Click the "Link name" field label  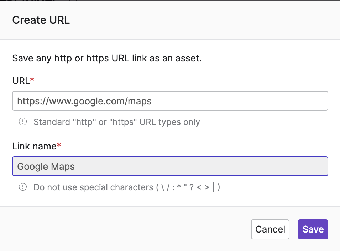pyautogui.click(x=34, y=146)
